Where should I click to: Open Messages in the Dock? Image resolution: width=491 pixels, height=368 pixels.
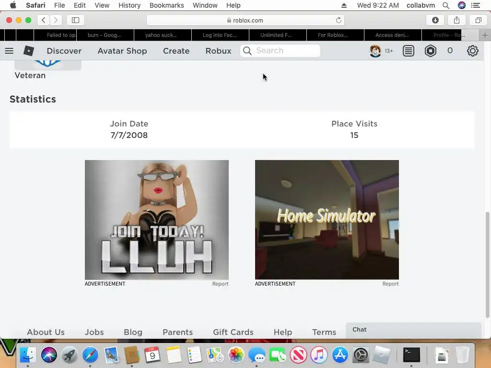tap(257, 355)
